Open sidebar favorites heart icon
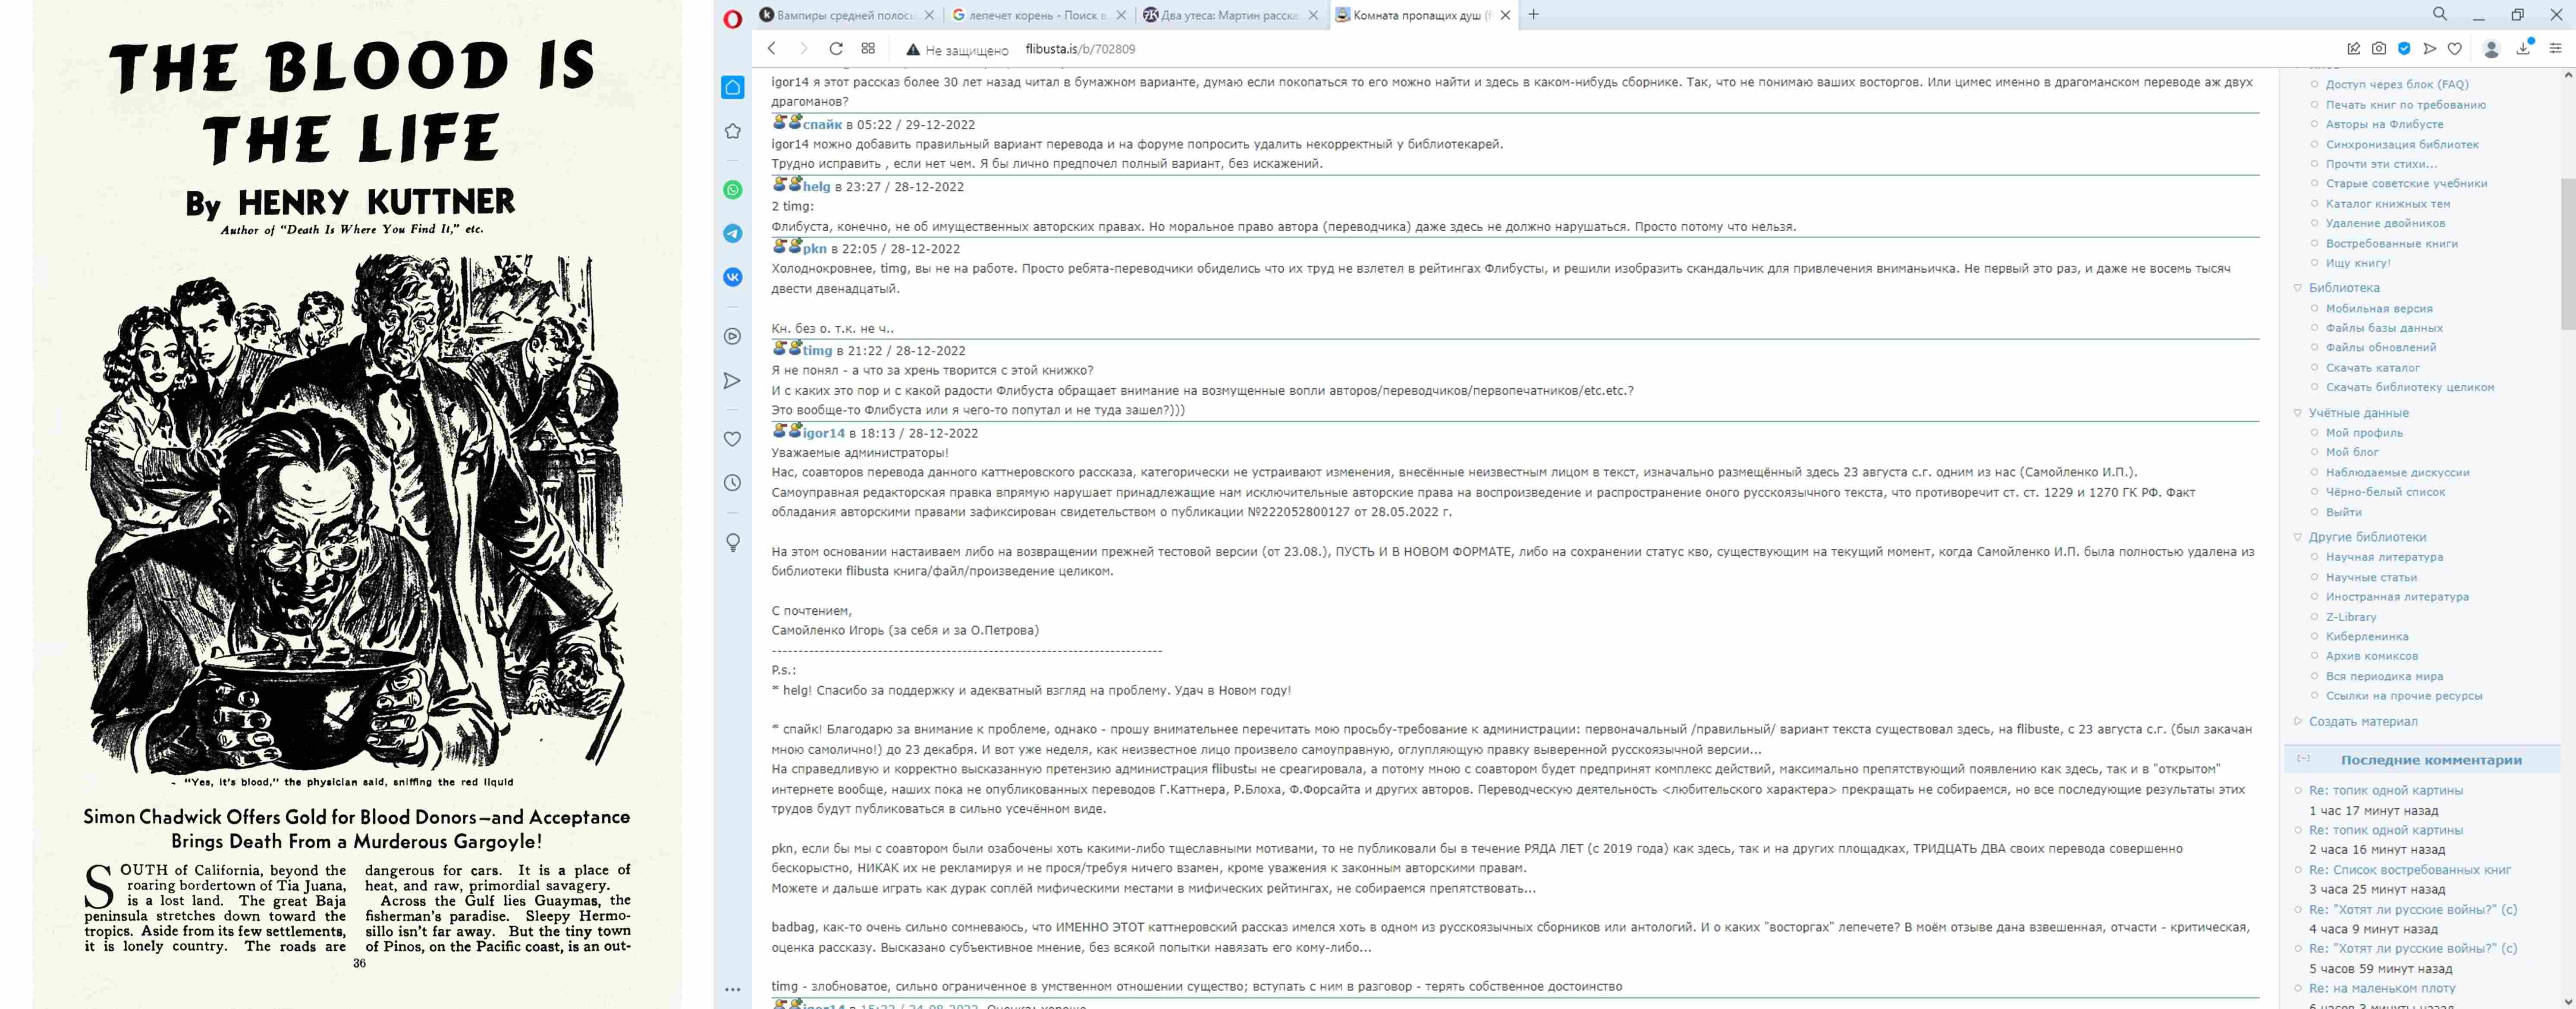Viewport: 2576px width, 1009px height. [732, 439]
